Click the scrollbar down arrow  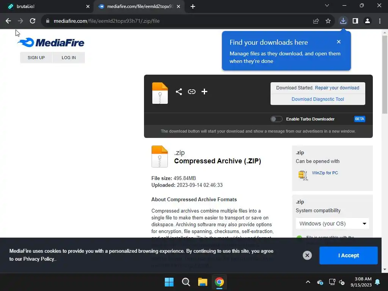coord(385,269)
